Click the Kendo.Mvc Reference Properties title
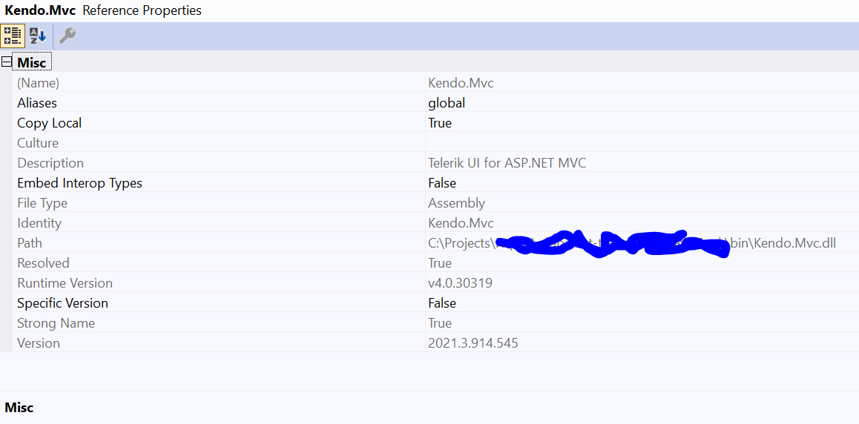 click(x=103, y=10)
